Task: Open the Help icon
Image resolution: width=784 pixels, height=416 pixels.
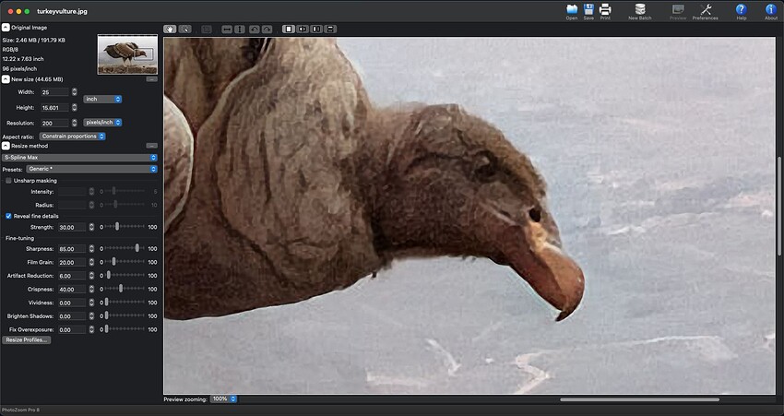Action: 741,9
